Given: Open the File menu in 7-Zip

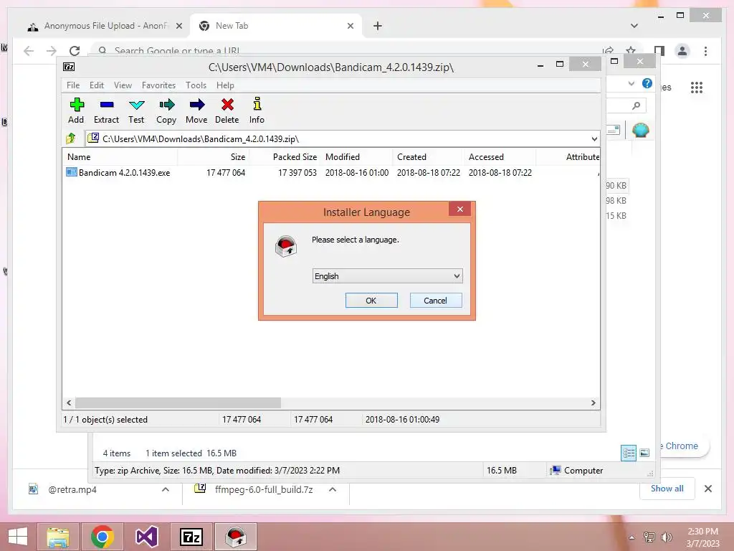Looking at the screenshot, I should coord(73,85).
